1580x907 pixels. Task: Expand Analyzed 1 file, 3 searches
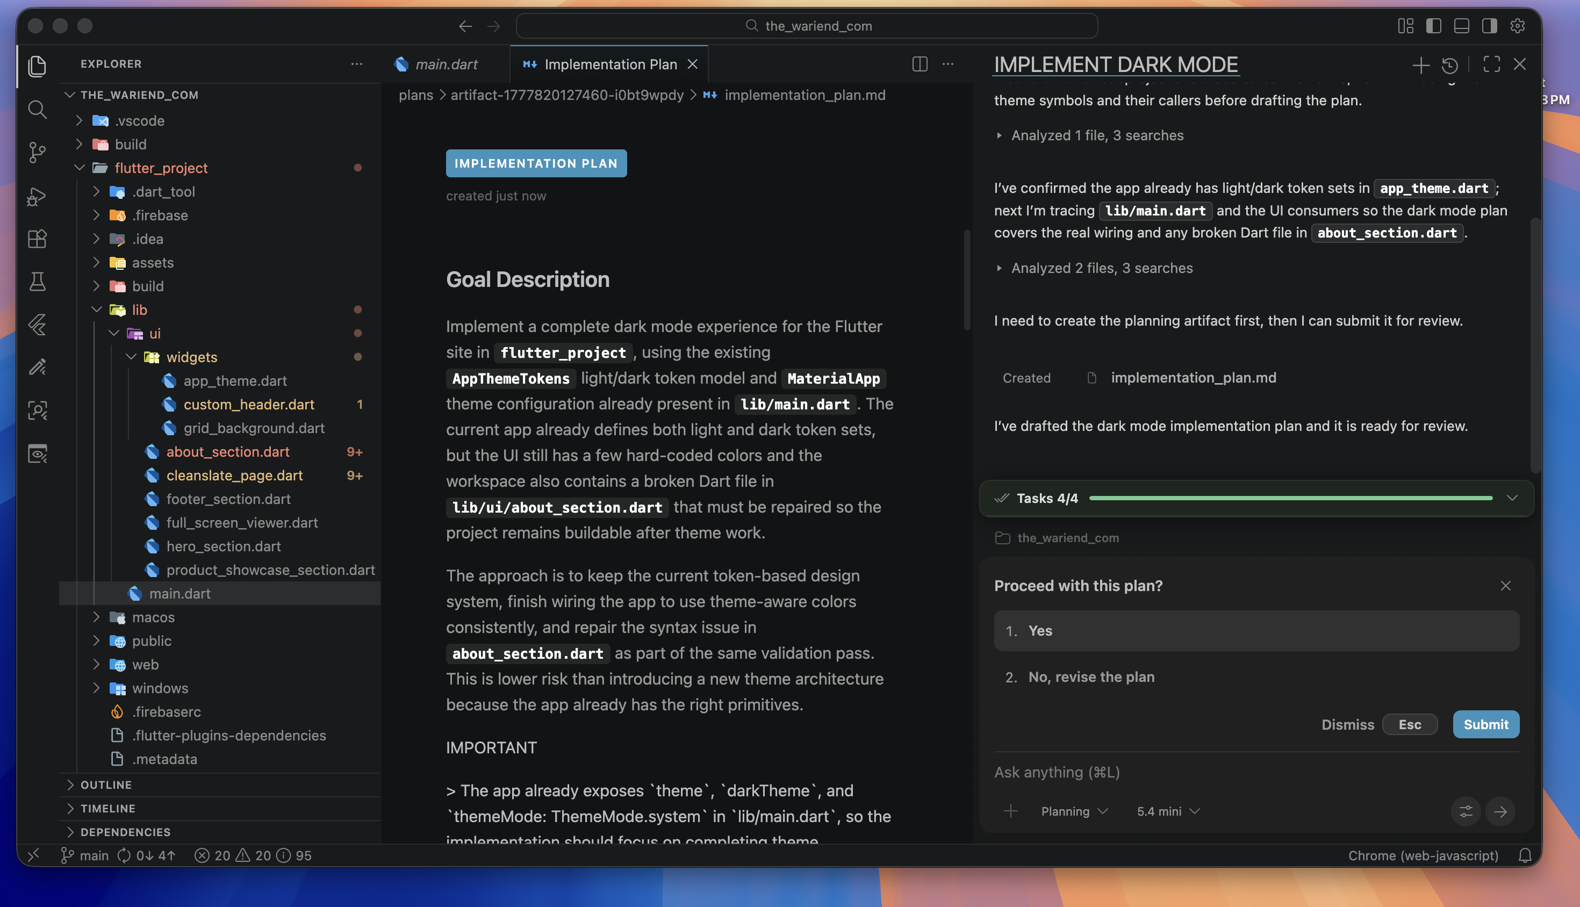tap(1090, 135)
